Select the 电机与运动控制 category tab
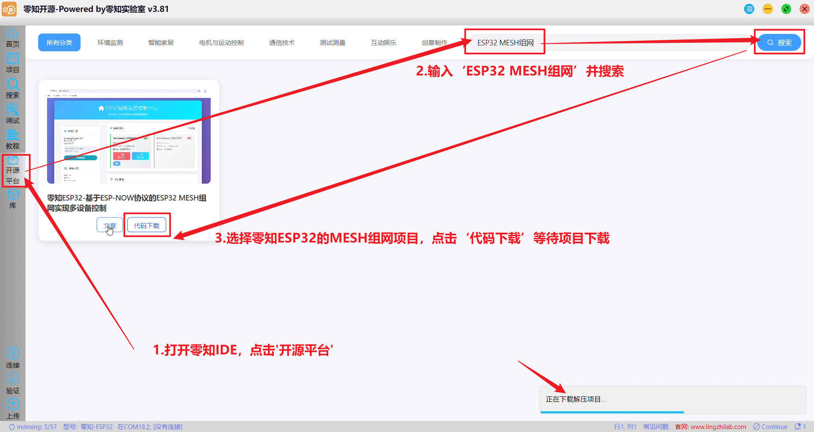This screenshot has width=814, height=432. point(221,42)
